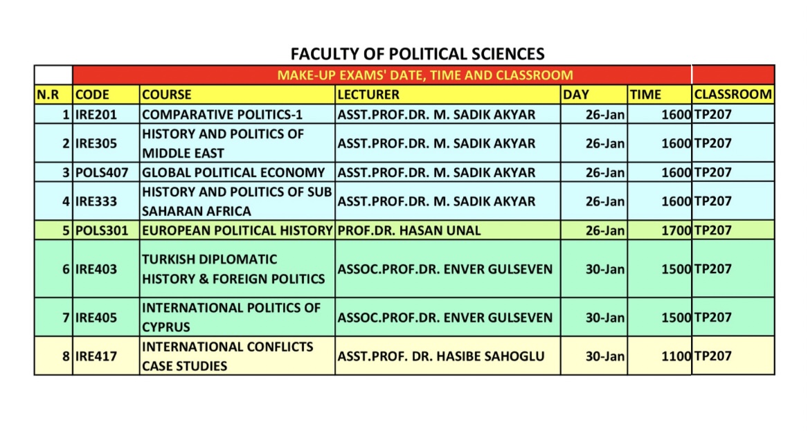
Task: Click the COURSE column header
Action: (x=237, y=95)
